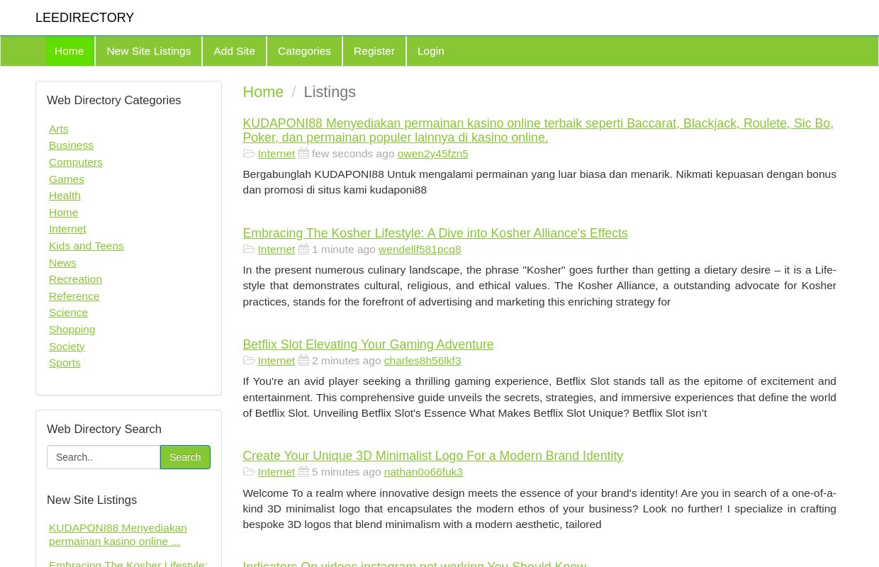
Task: Click inside the web directory search field
Action: pos(103,457)
